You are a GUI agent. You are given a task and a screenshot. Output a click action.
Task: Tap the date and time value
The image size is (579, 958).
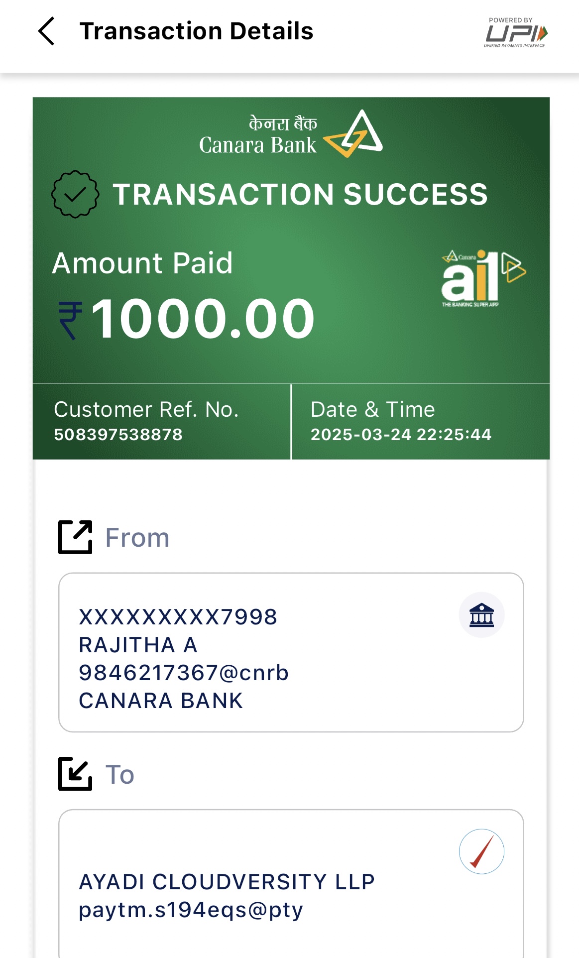(x=401, y=435)
